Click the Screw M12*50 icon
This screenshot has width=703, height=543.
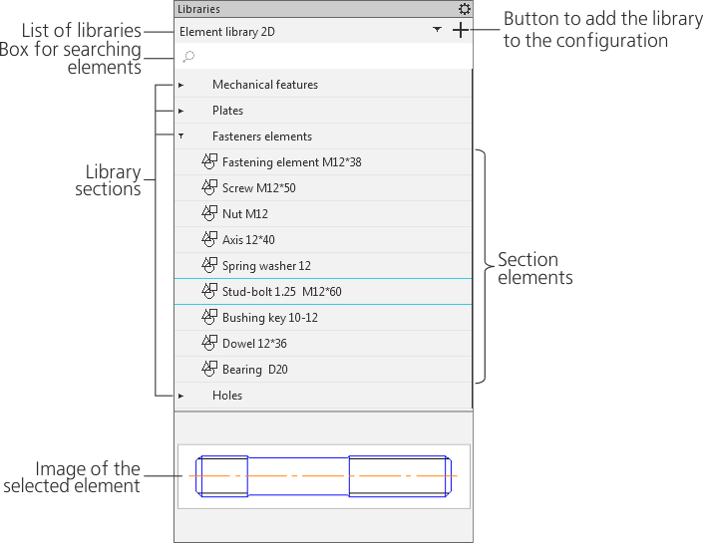point(209,187)
